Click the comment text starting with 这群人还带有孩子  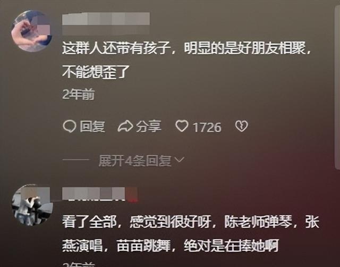click(x=186, y=60)
